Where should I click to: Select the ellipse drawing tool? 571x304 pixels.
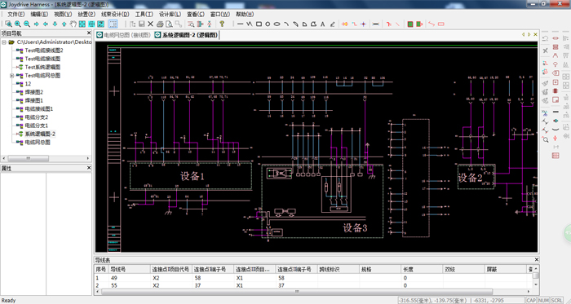coord(277,24)
